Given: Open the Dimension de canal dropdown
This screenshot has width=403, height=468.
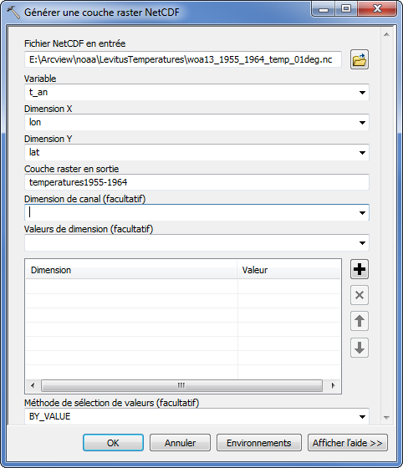Looking at the screenshot, I should [x=362, y=213].
